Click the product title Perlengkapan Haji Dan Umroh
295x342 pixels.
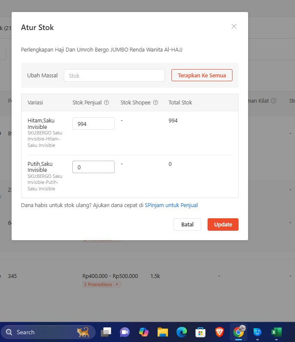pyautogui.click(x=102, y=50)
